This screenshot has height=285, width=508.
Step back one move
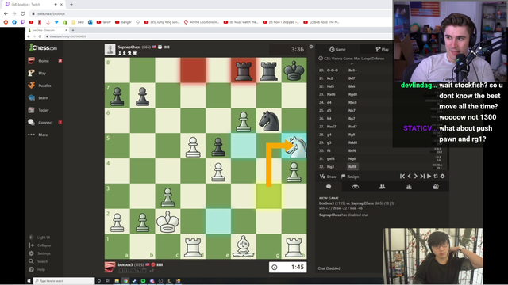[410, 176]
